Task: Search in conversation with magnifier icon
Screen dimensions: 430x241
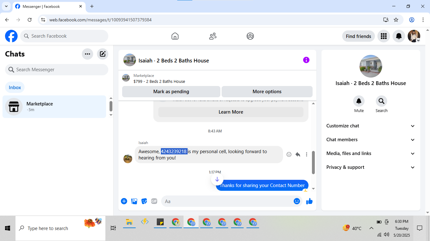Action: [382, 101]
